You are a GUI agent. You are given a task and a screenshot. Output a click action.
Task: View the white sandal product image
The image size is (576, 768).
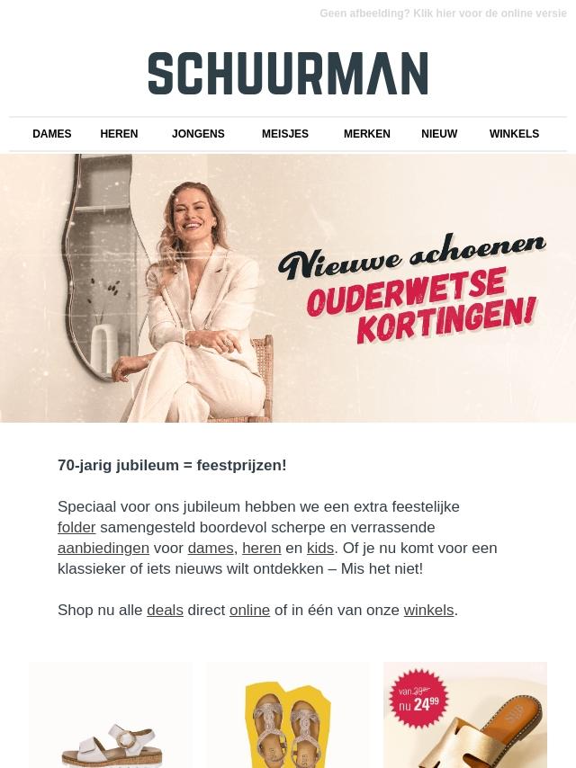pos(111,715)
